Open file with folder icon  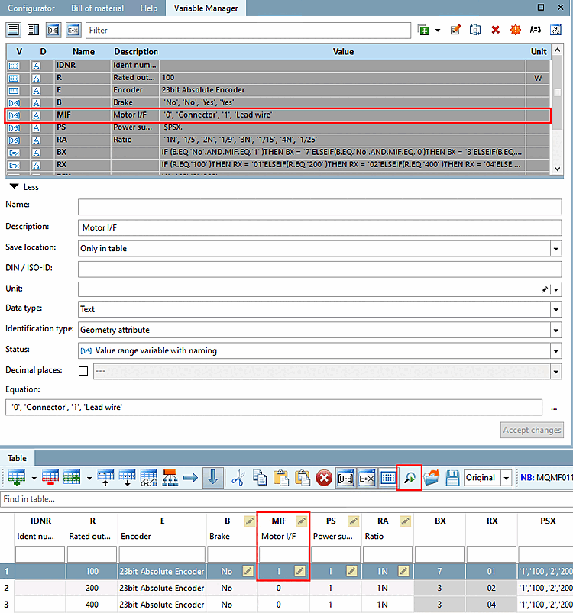click(431, 478)
